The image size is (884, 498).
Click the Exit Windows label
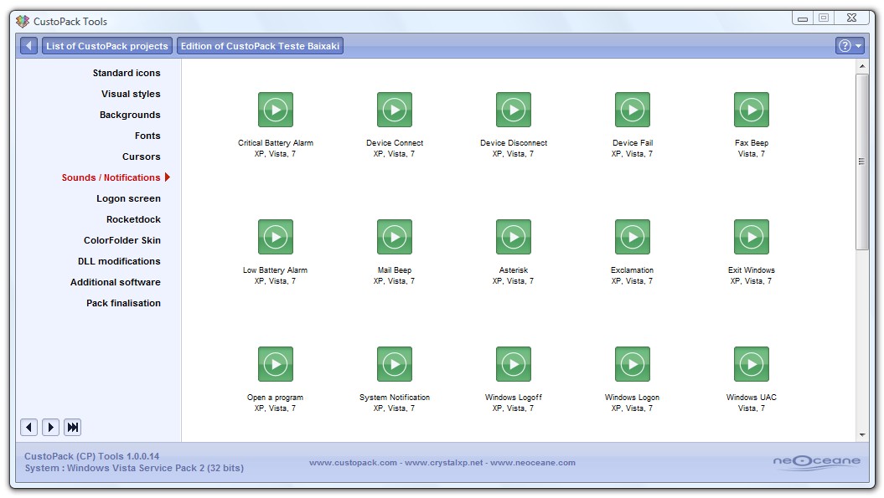click(x=752, y=270)
